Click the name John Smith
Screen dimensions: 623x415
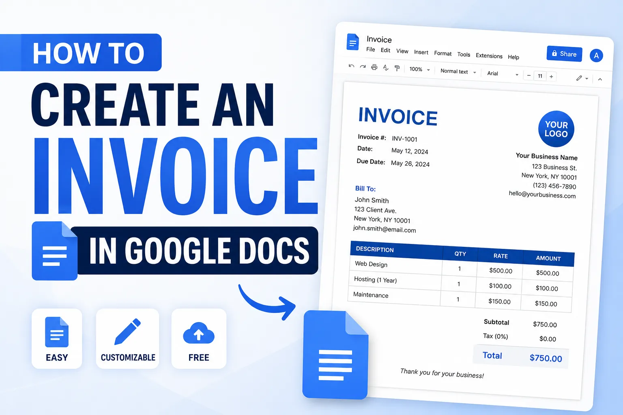372,200
